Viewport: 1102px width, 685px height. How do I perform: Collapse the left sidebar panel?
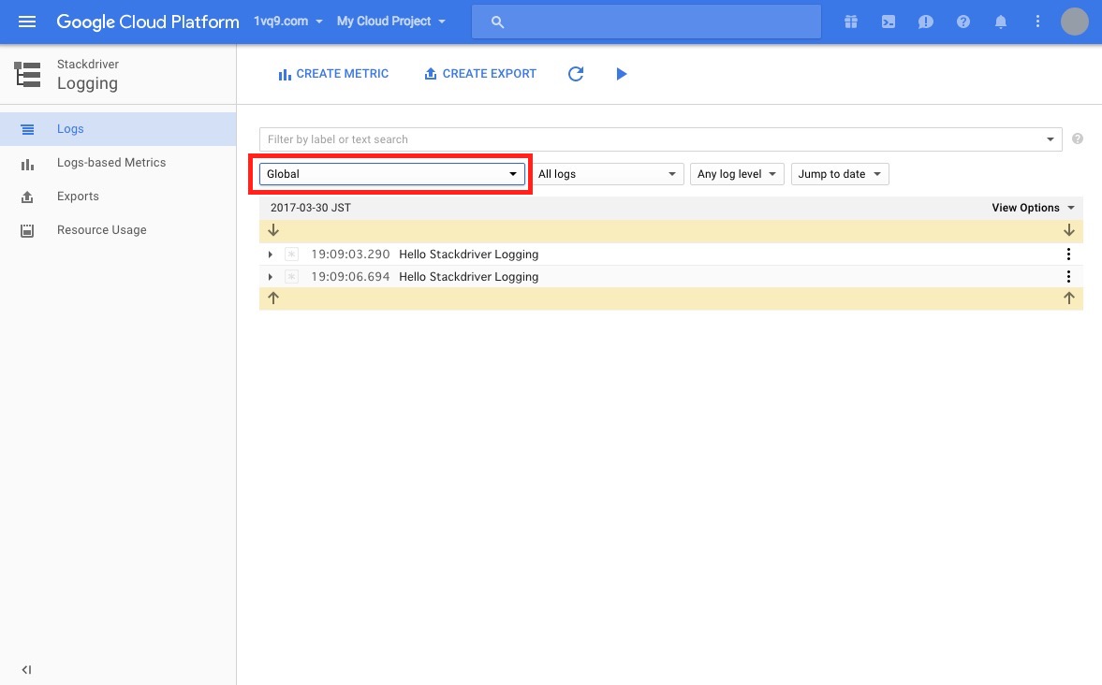point(27,669)
